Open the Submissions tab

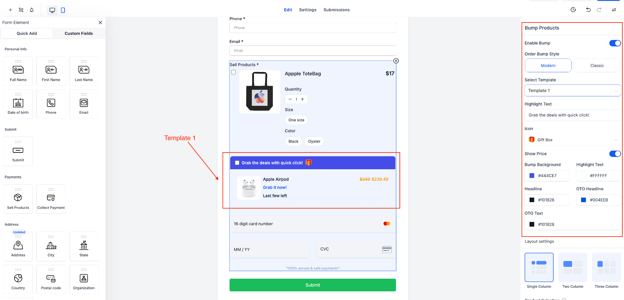(x=337, y=10)
